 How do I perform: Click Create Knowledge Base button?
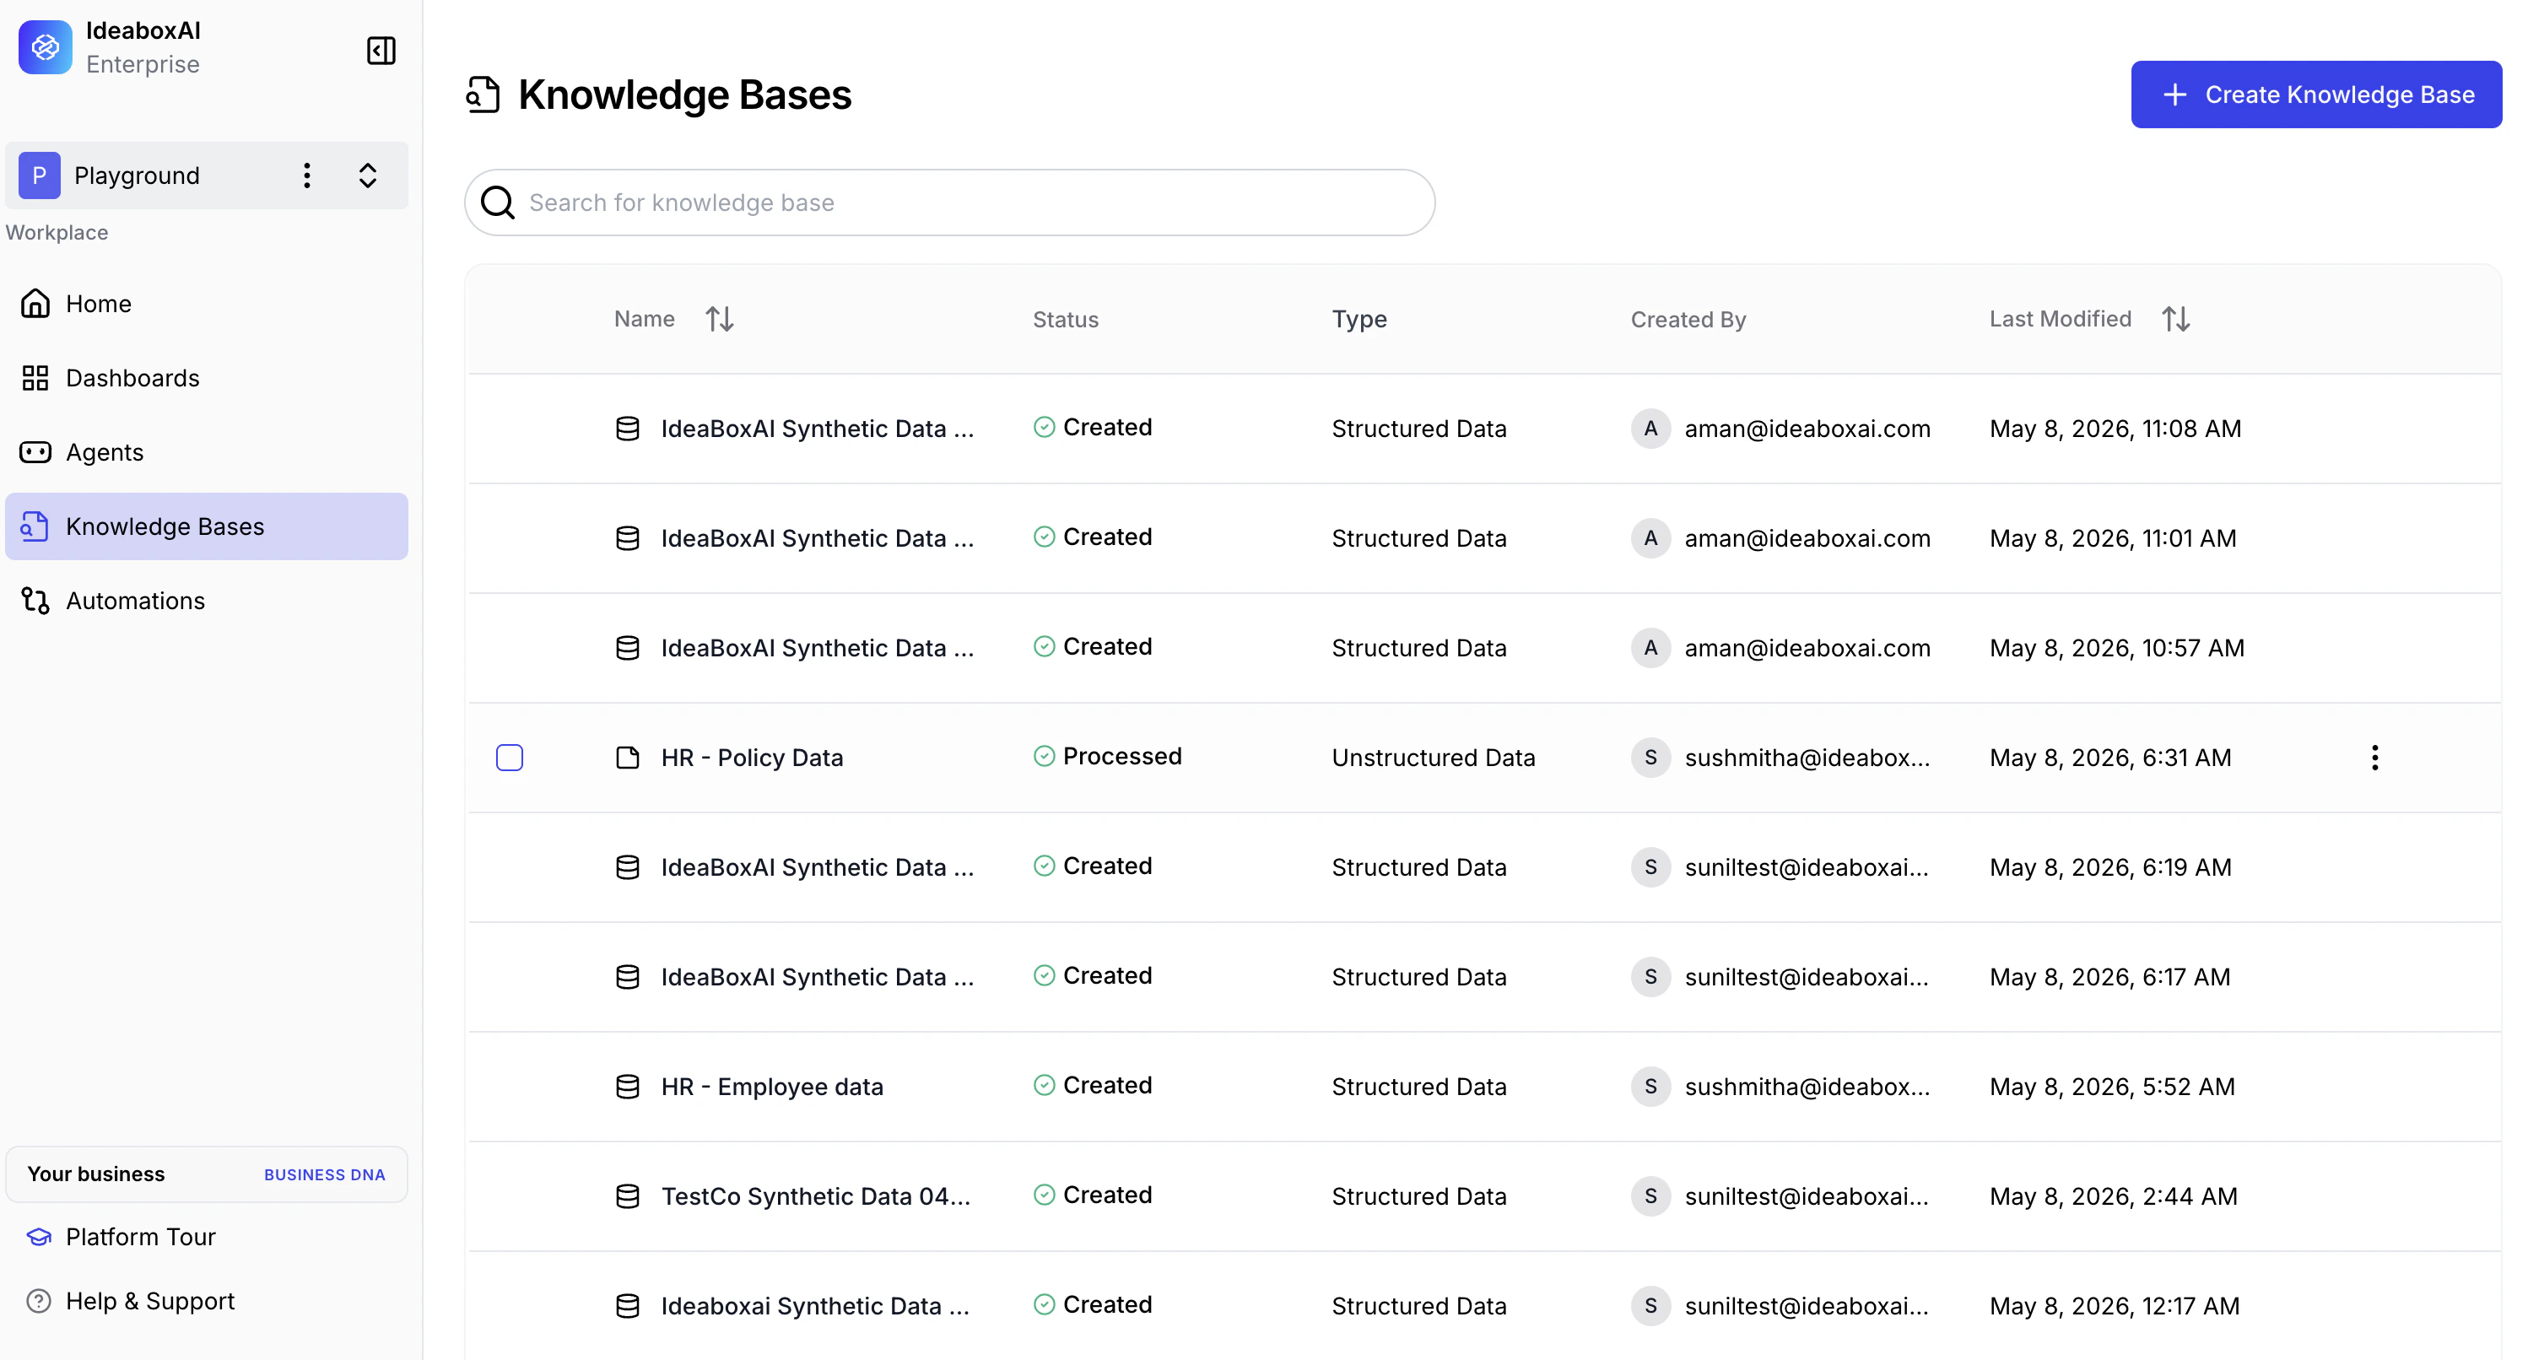coord(2316,94)
